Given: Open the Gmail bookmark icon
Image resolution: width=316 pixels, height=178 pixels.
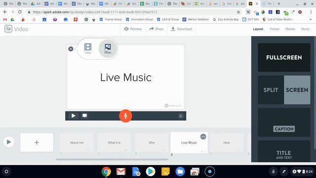Looking at the screenshot, I should click(5, 19).
